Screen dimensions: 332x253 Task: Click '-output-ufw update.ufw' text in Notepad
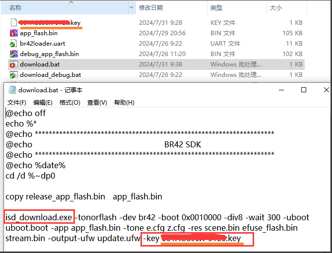click(94, 239)
